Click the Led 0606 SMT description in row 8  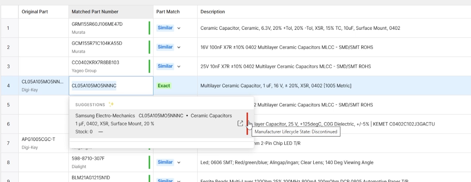click(287, 163)
